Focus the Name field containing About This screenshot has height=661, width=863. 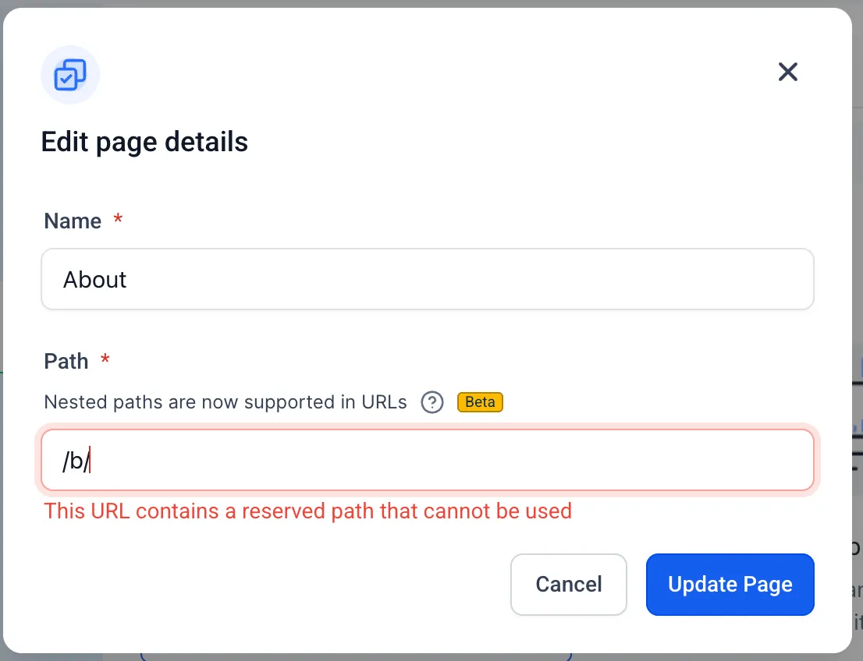[428, 279]
